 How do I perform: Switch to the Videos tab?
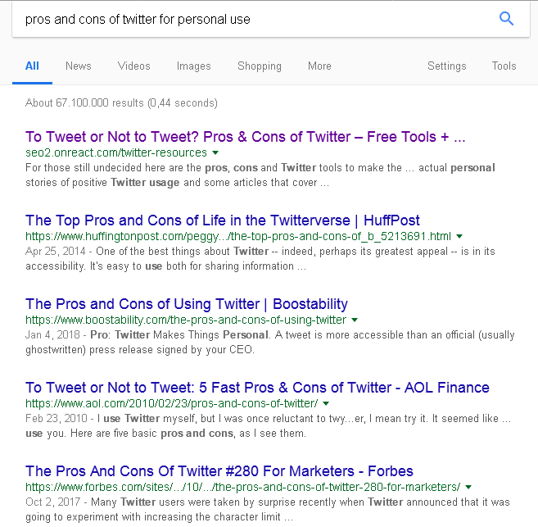click(x=133, y=66)
